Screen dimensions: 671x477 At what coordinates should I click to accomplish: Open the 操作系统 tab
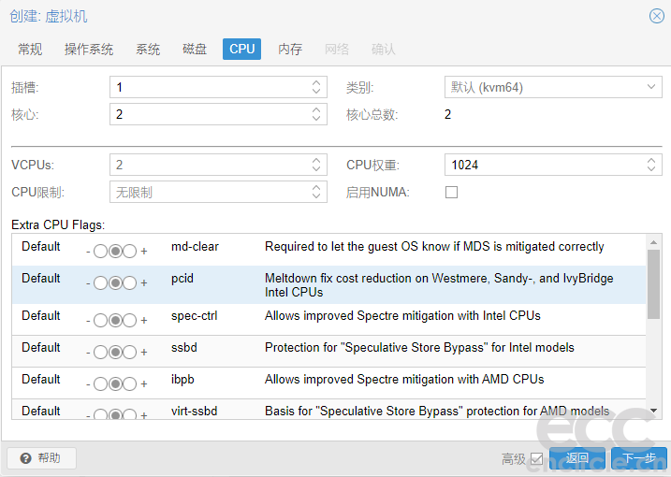pyautogui.click(x=89, y=49)
